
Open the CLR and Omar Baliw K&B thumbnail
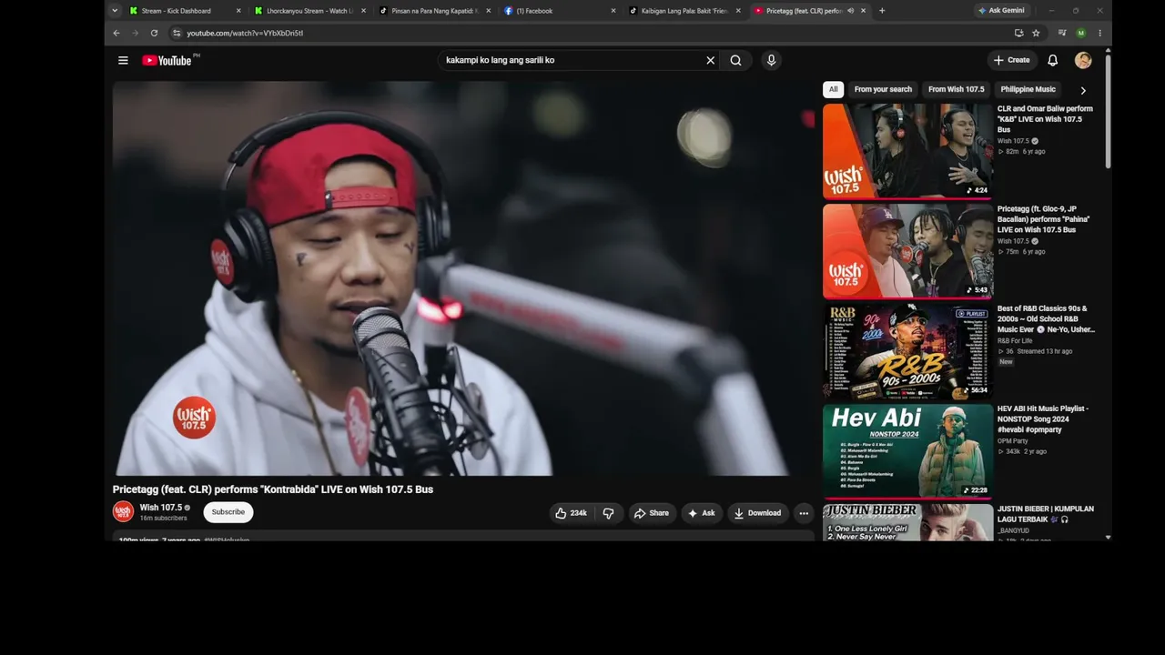(x=907, y=151)
